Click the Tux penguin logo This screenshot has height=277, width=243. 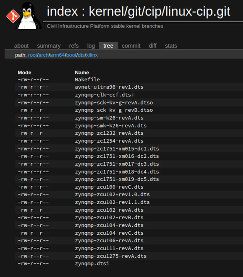(29, 16)
